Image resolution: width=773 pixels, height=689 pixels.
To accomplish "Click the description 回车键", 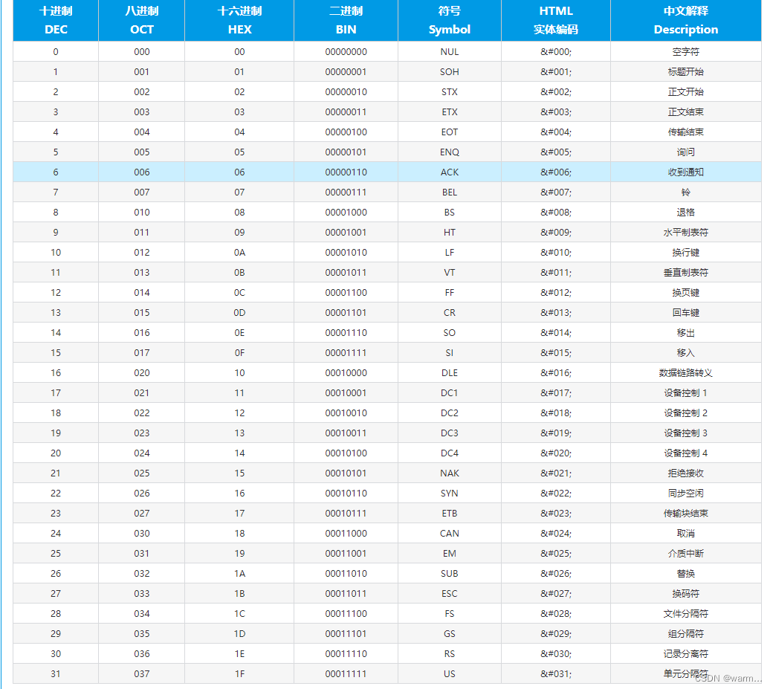I will 686,313.
